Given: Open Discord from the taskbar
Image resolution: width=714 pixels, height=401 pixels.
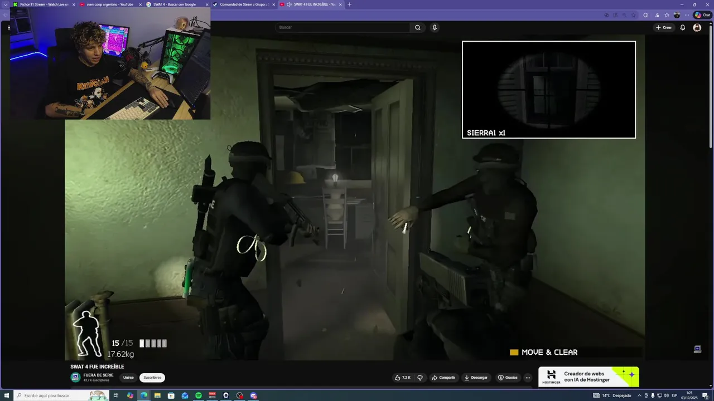Looking at the screenshot, I should [253, 395].
